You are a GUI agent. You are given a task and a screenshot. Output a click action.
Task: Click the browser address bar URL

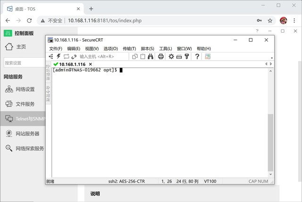(105, 20)
